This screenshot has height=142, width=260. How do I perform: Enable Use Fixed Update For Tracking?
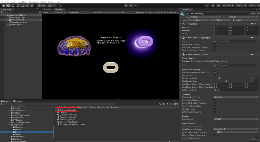(x=214, y=48)
